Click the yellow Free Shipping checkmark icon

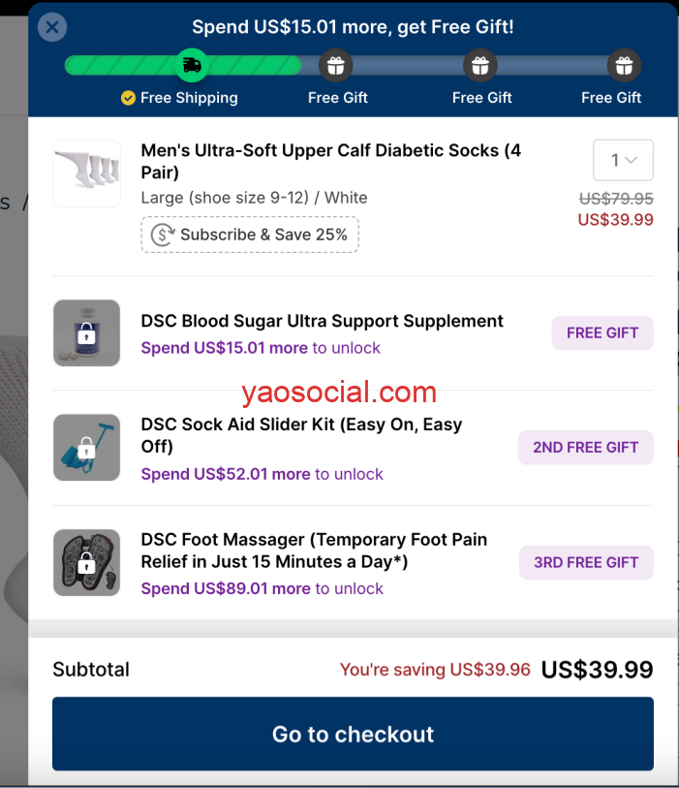pos(128,98)
